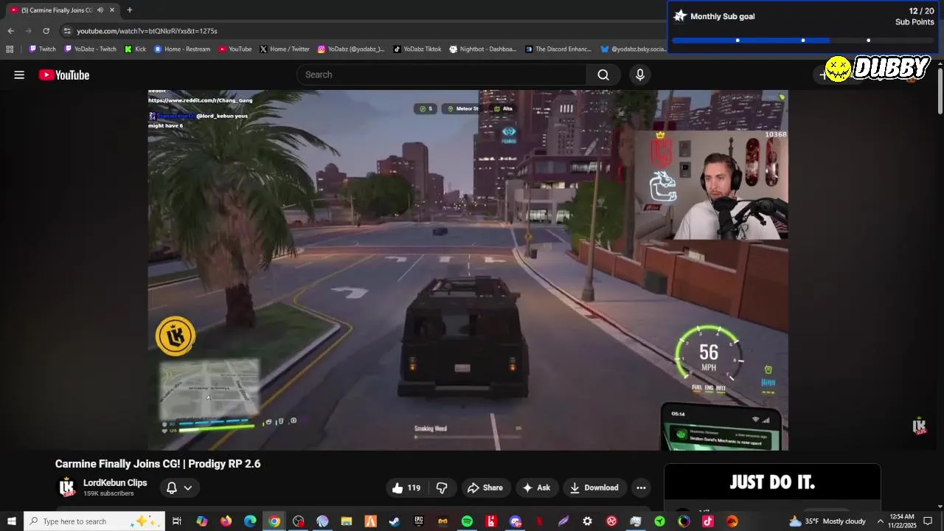Open Epic Games Launcher from the taskbar
944x531 pixels.
coord(419,521)
